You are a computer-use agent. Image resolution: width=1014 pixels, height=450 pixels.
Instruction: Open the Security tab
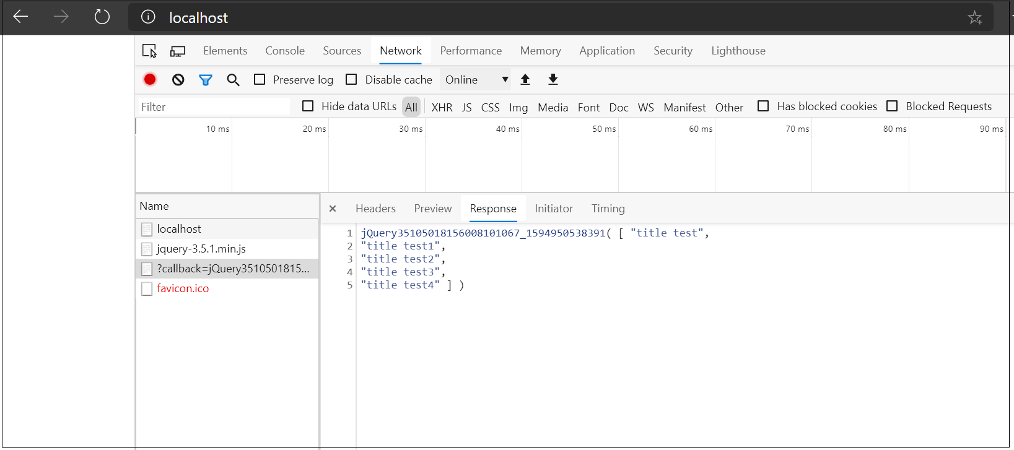tap(673, 51)
